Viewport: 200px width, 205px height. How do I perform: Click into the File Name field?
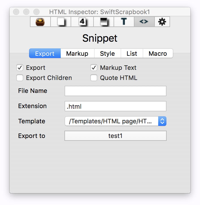[x=115, y=91]
